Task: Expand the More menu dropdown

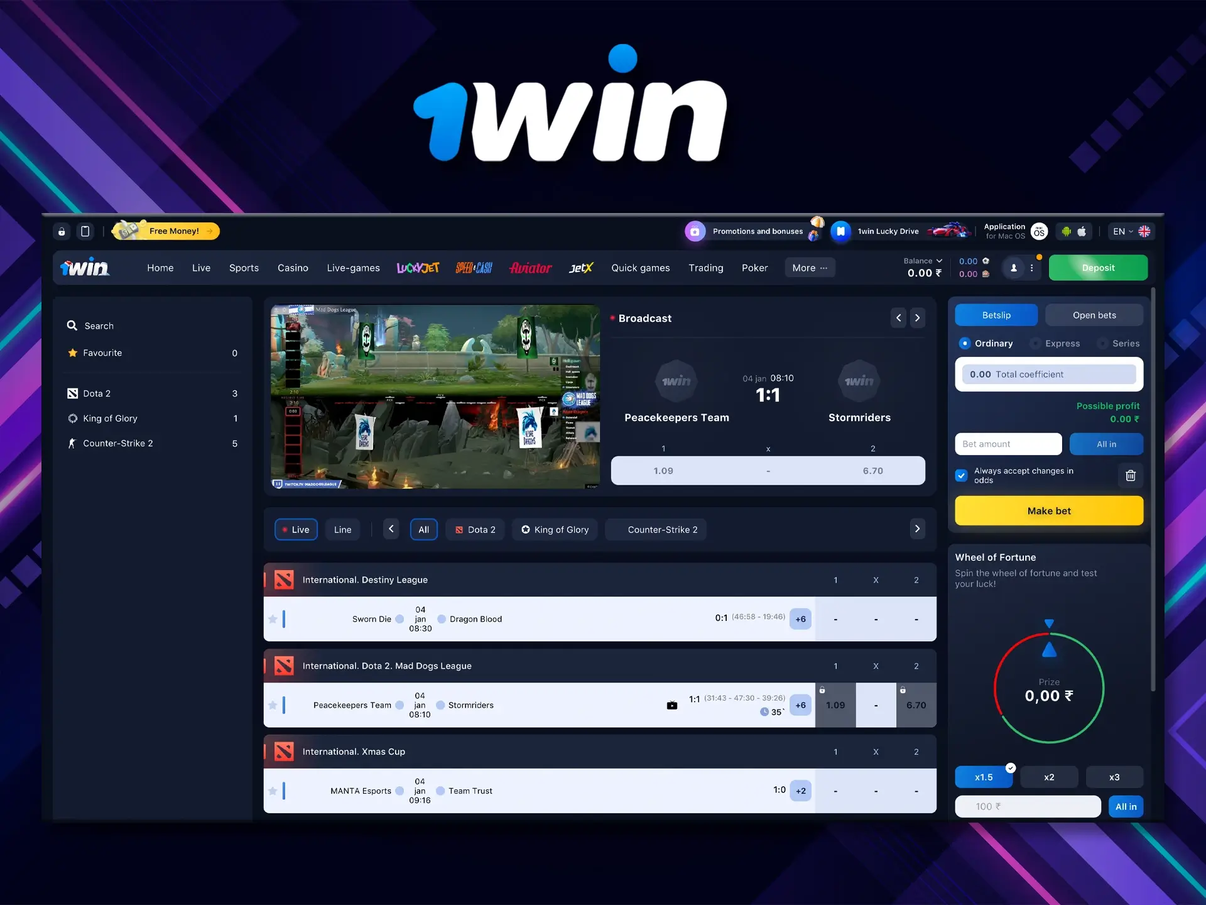Action: pos(811,267)
